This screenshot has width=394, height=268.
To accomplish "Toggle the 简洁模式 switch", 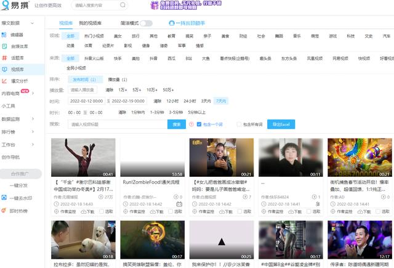I will tap(146, 23).
